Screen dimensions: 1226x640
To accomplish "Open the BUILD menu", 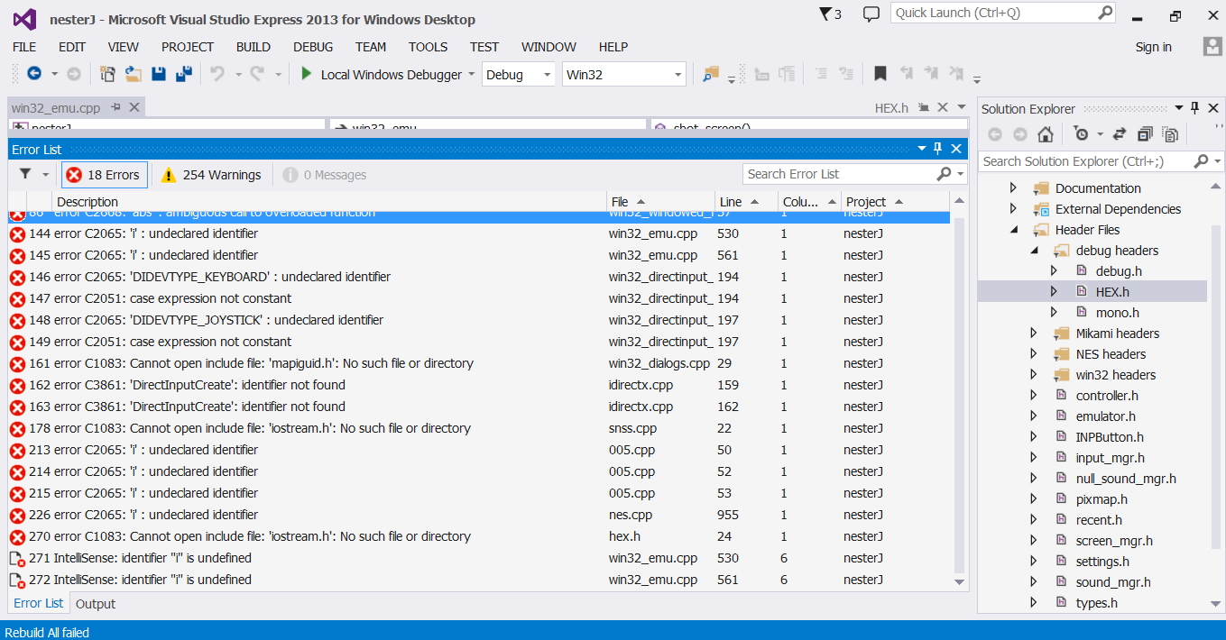I will 253,47.
